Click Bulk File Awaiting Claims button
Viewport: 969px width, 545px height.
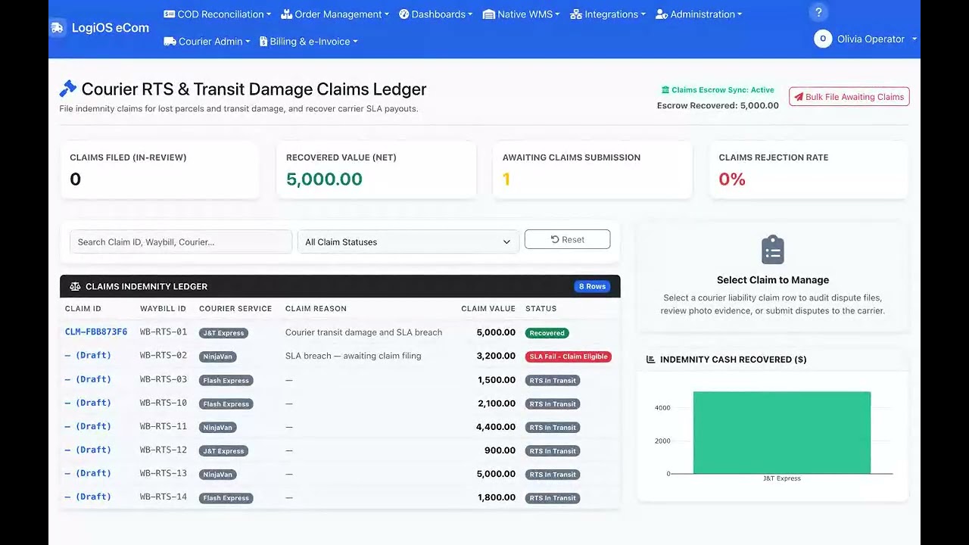point(849,97)
